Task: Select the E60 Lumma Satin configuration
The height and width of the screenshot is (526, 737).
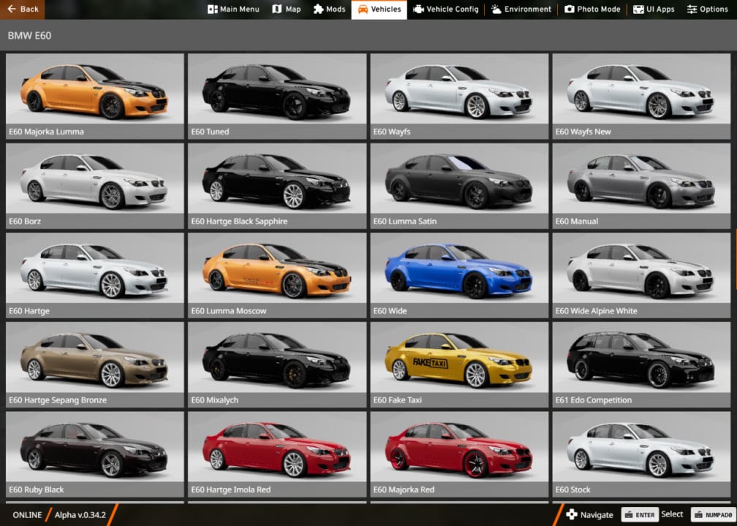Action: [459, 186]
